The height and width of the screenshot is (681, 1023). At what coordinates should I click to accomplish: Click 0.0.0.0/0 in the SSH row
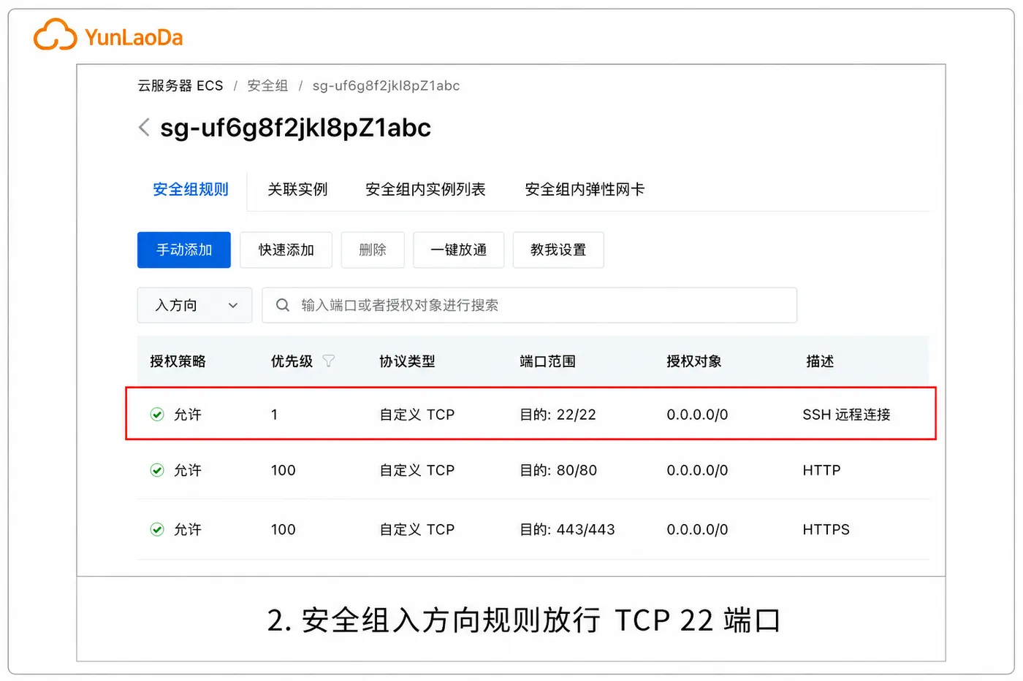(697, 415)
